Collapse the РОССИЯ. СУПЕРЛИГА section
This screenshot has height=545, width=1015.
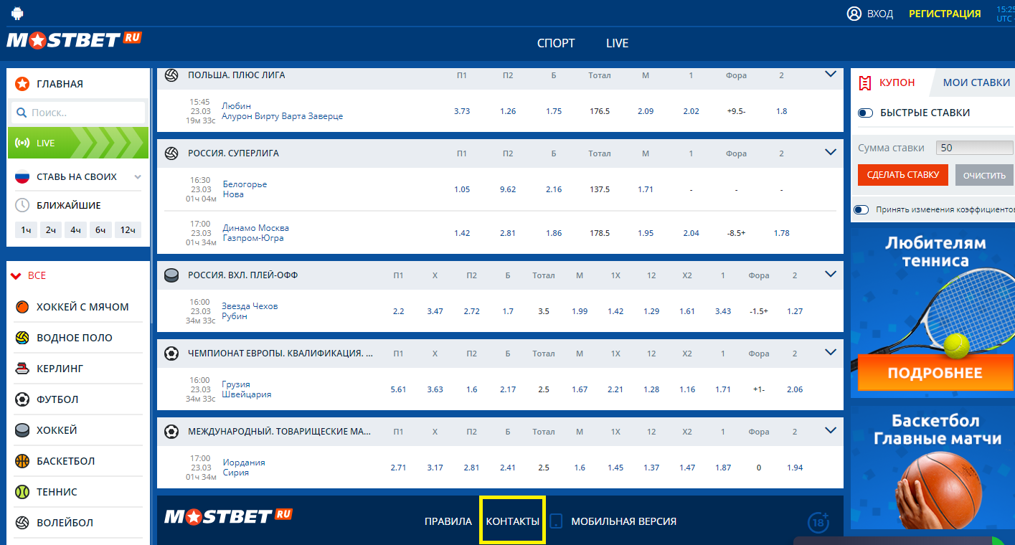pyautogui.click(x=831, y=152)
